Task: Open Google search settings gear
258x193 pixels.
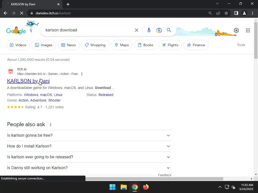Action: [x=236, y=30]
